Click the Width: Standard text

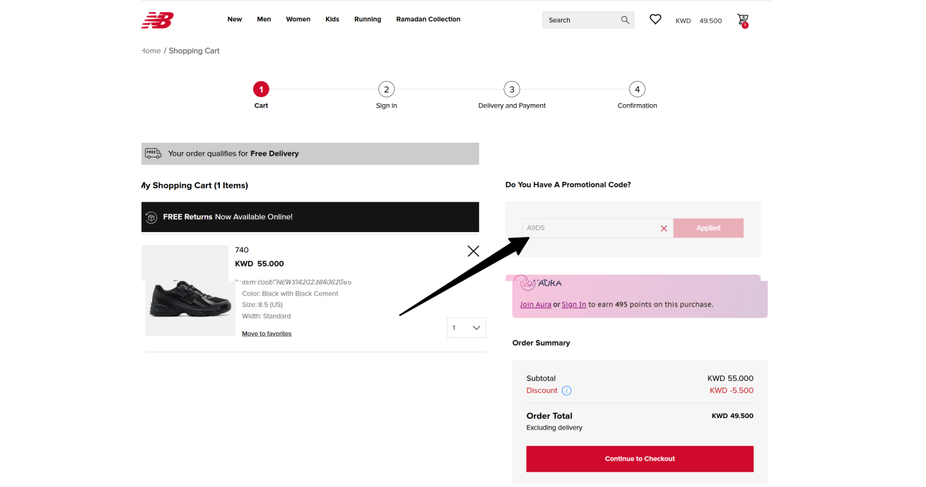coord(267,316)
